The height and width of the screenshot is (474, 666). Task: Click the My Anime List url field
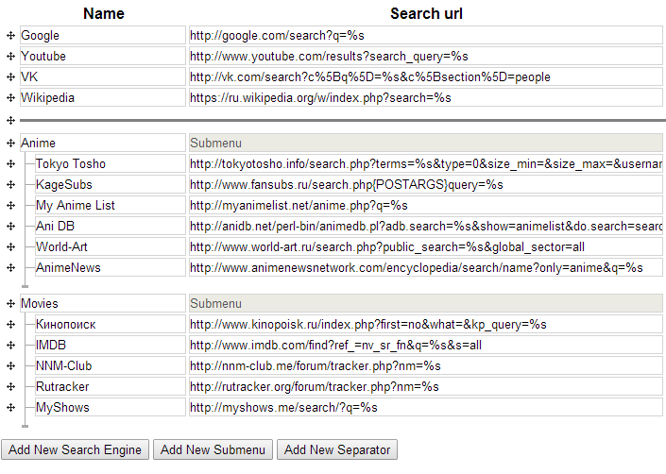(x=425, y=206)
